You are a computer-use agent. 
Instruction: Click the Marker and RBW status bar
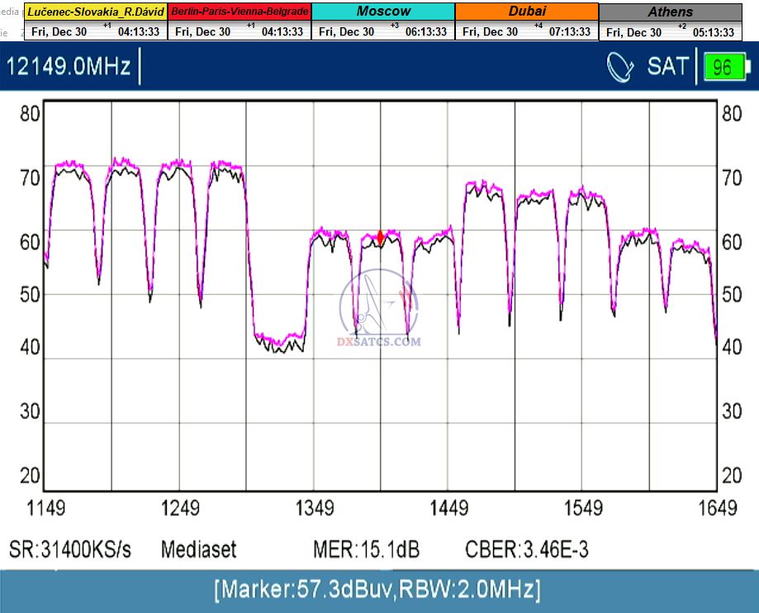[377, 590]
